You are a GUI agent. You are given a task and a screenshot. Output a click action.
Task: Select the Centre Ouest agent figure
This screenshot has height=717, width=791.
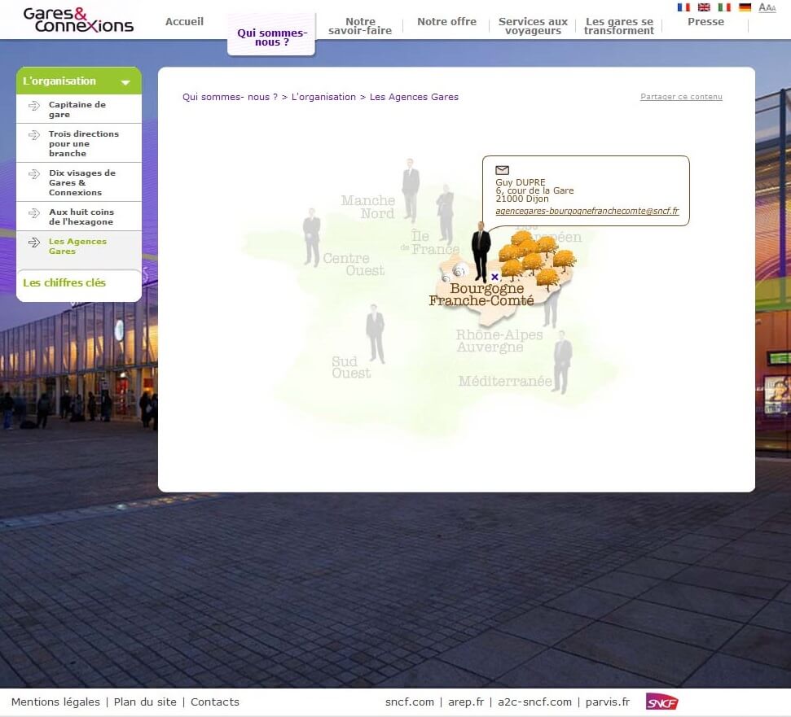click(x=312, y=237)
